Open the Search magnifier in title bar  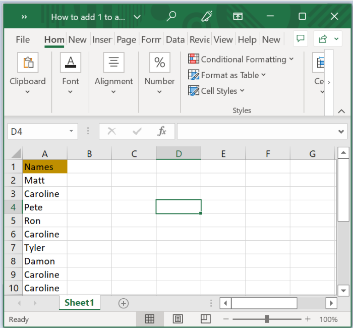coord(171,16)
